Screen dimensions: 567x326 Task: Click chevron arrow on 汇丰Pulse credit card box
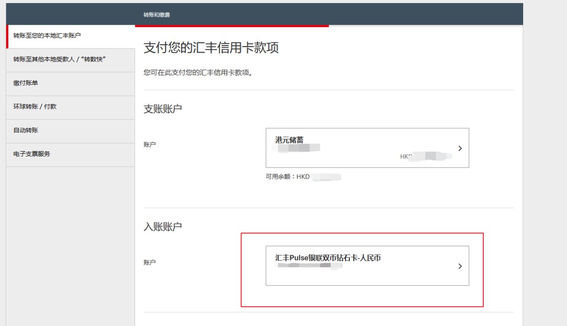tap(460, 266)
